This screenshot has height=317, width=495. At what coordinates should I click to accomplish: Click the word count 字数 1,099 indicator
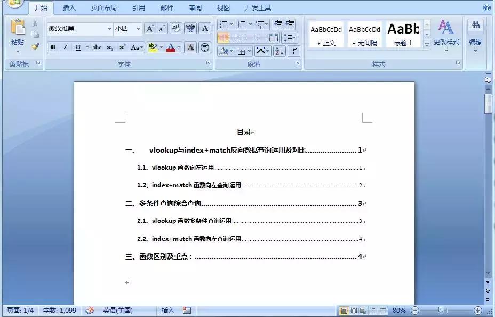pos(59,311)
